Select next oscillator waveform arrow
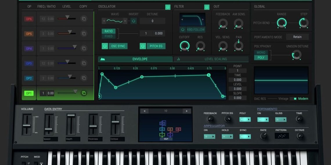 coord(125,21)
